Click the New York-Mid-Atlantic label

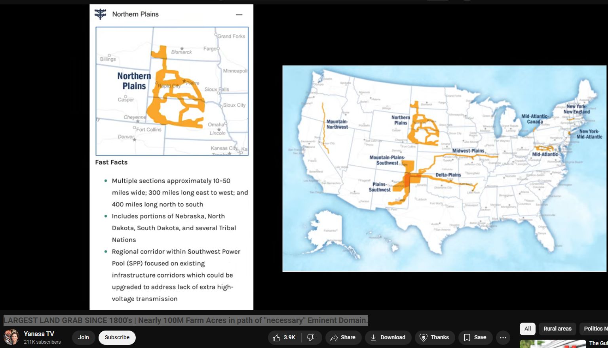pyautogui.click(x=589, y=134)
